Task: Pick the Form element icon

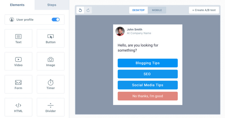Action: coord(18,82)
